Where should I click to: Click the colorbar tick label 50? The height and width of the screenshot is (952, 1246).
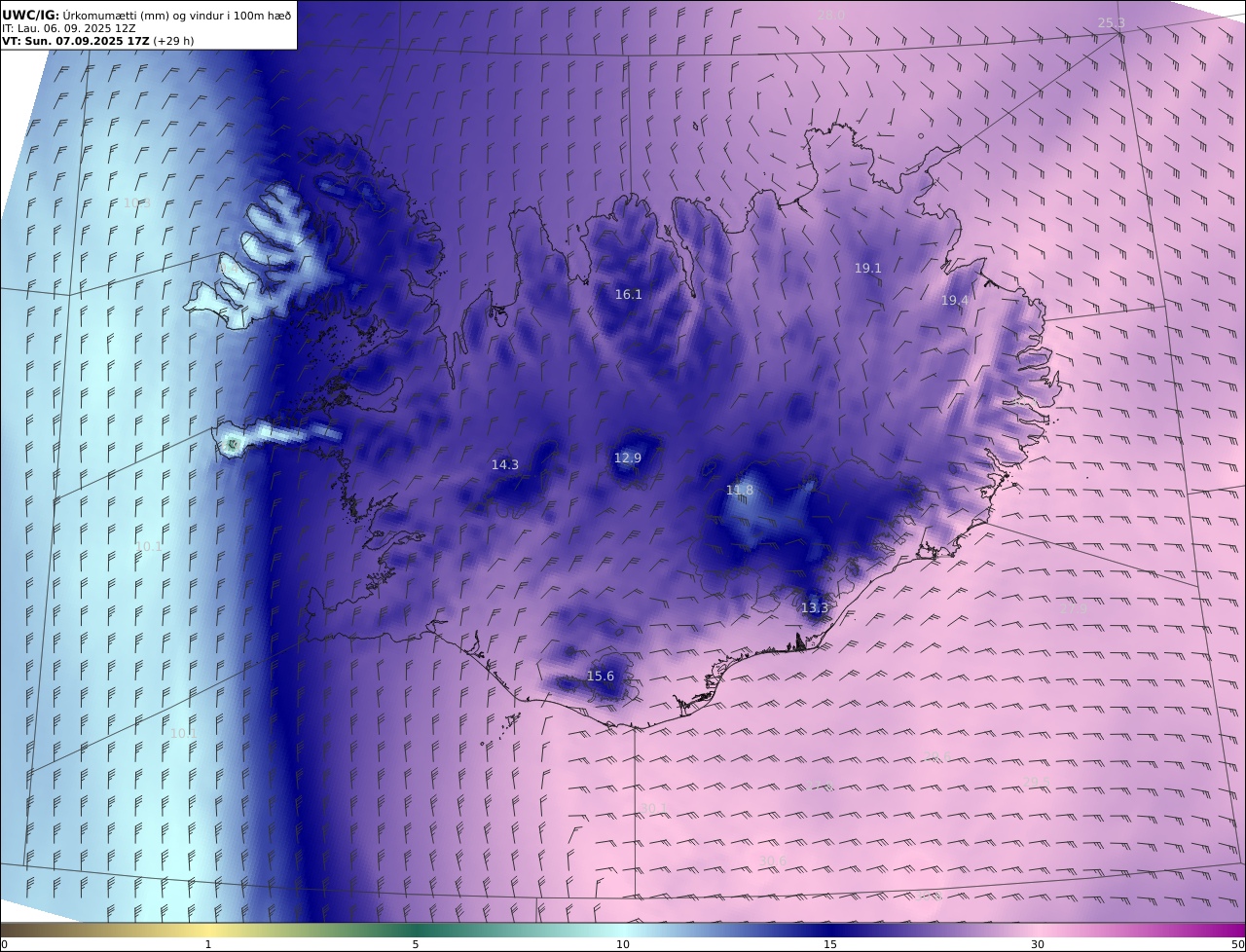click(1238, 944)
